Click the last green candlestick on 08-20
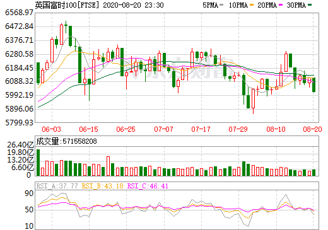 313,85
